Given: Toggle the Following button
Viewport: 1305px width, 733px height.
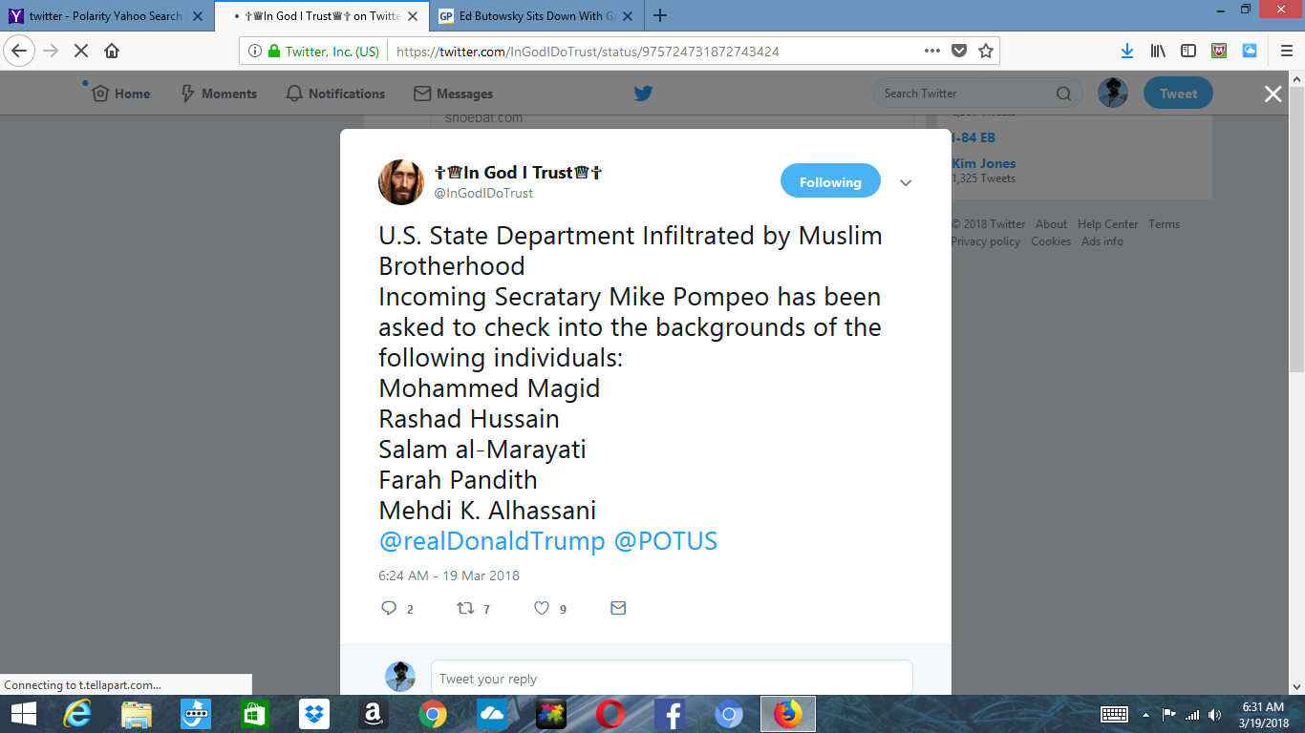Looking at the screenshot, I should point(830,182).
